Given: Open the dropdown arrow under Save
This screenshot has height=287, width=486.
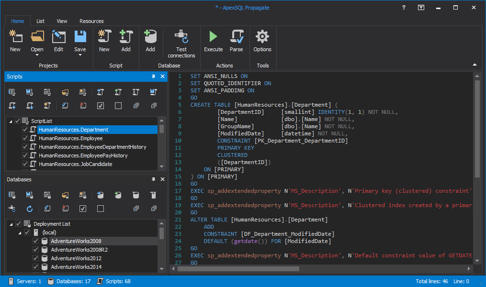Looking at the screenshot, I should click(x=80, y=55).
